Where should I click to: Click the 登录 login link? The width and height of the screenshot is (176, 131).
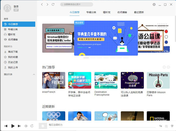[x=16, y=6]
